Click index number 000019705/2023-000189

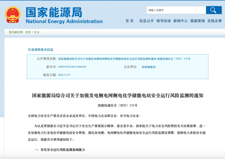tap(72, 67)
